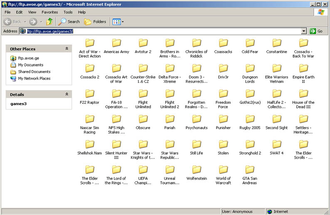Open ftp.avoe.ge link in Other Places
The image size is (330, 215).
click(x=25, y=58)
